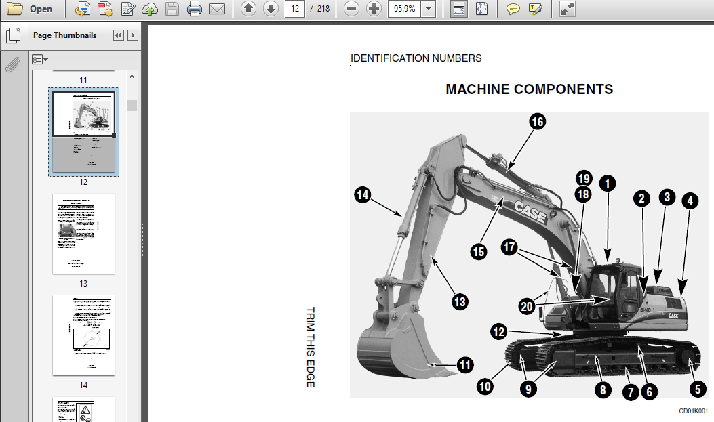Select the highlight text tool
The height and width of the screenshot is (422, 714).
(x=536, y=9)
